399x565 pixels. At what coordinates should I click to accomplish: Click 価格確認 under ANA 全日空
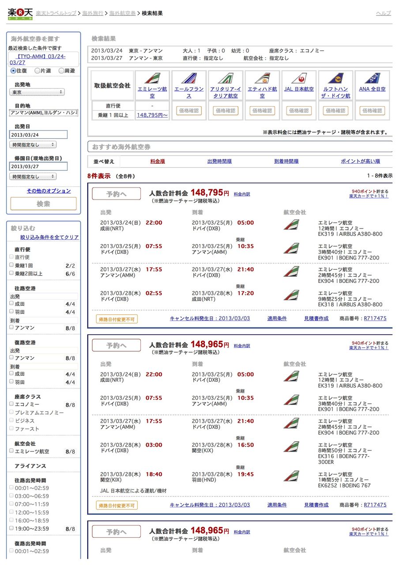373,111
